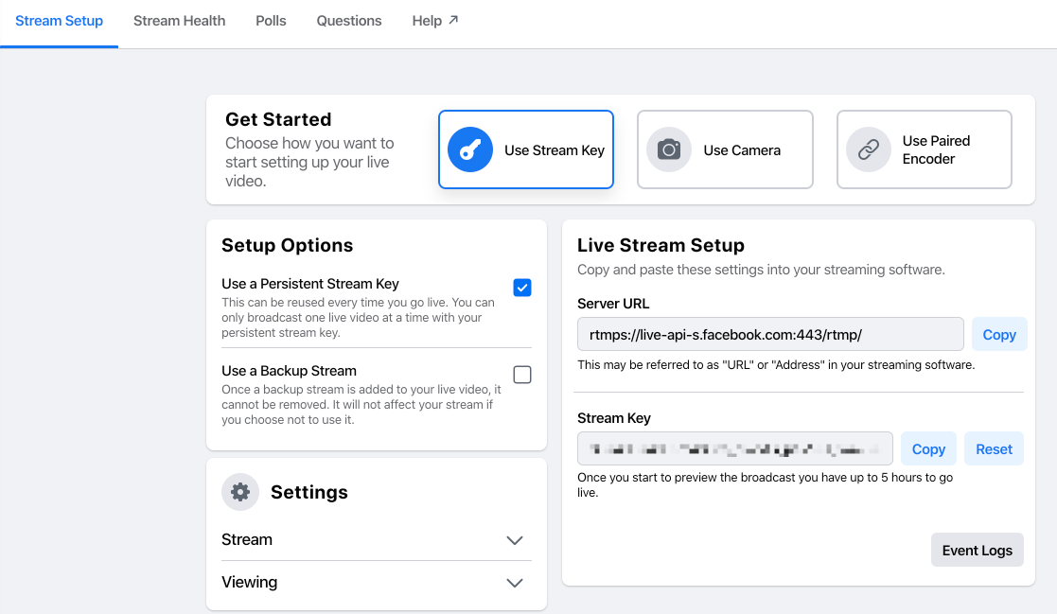The height and width of the screenshot is (614, 1057).
Task: Uncheck Use a Persistent Stream Key
Action: tap(521, 288)
